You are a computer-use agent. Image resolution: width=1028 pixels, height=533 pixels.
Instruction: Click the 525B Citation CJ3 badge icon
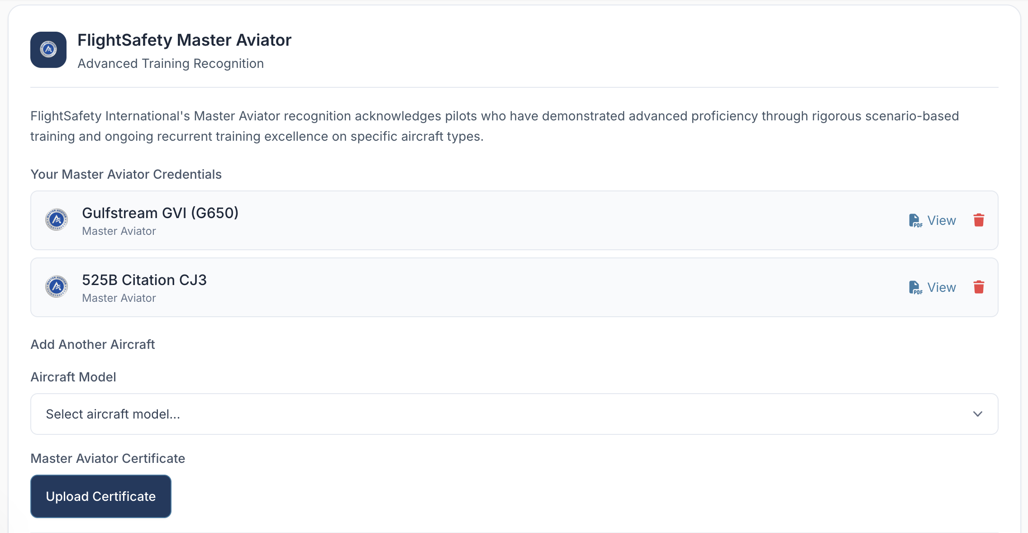point(57,287)
